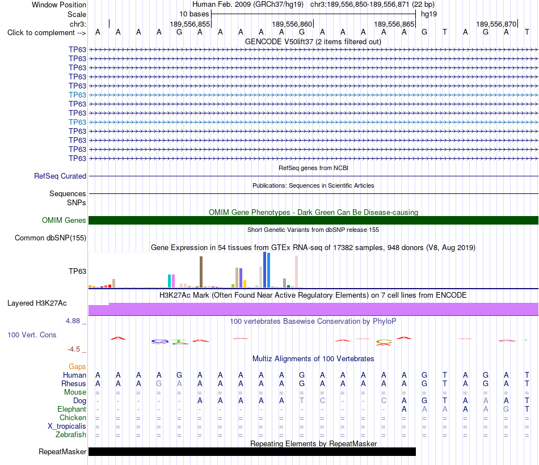Open the 'Common dbSNP(155)' track label
This screenshot has width=539, height=465.
pos(50,238)
